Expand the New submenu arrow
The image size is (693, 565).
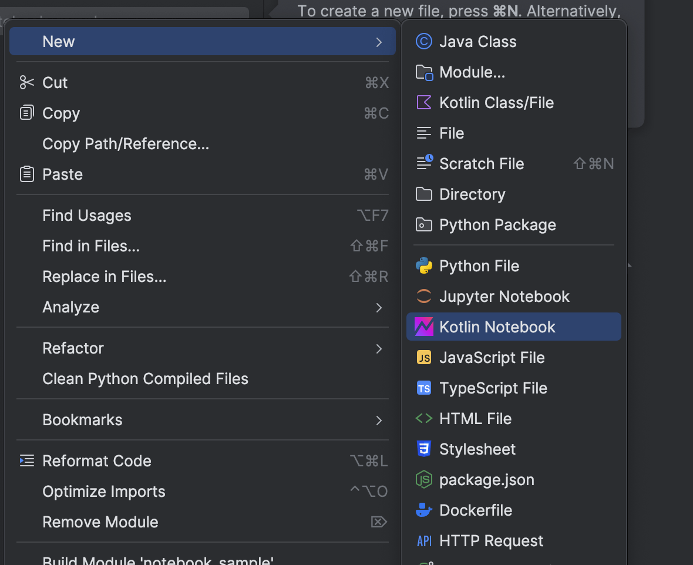[x=379, y=42]
